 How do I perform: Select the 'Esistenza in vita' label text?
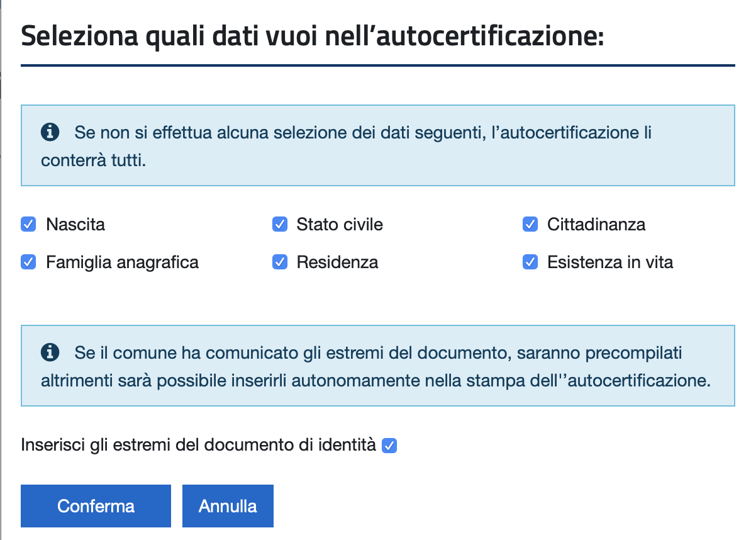pyautogui.click(x=610, y=262)
